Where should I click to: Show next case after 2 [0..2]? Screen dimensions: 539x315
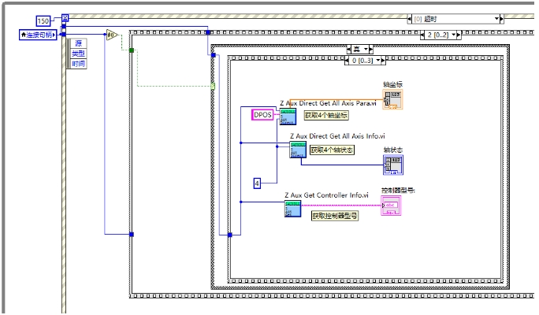459,35
